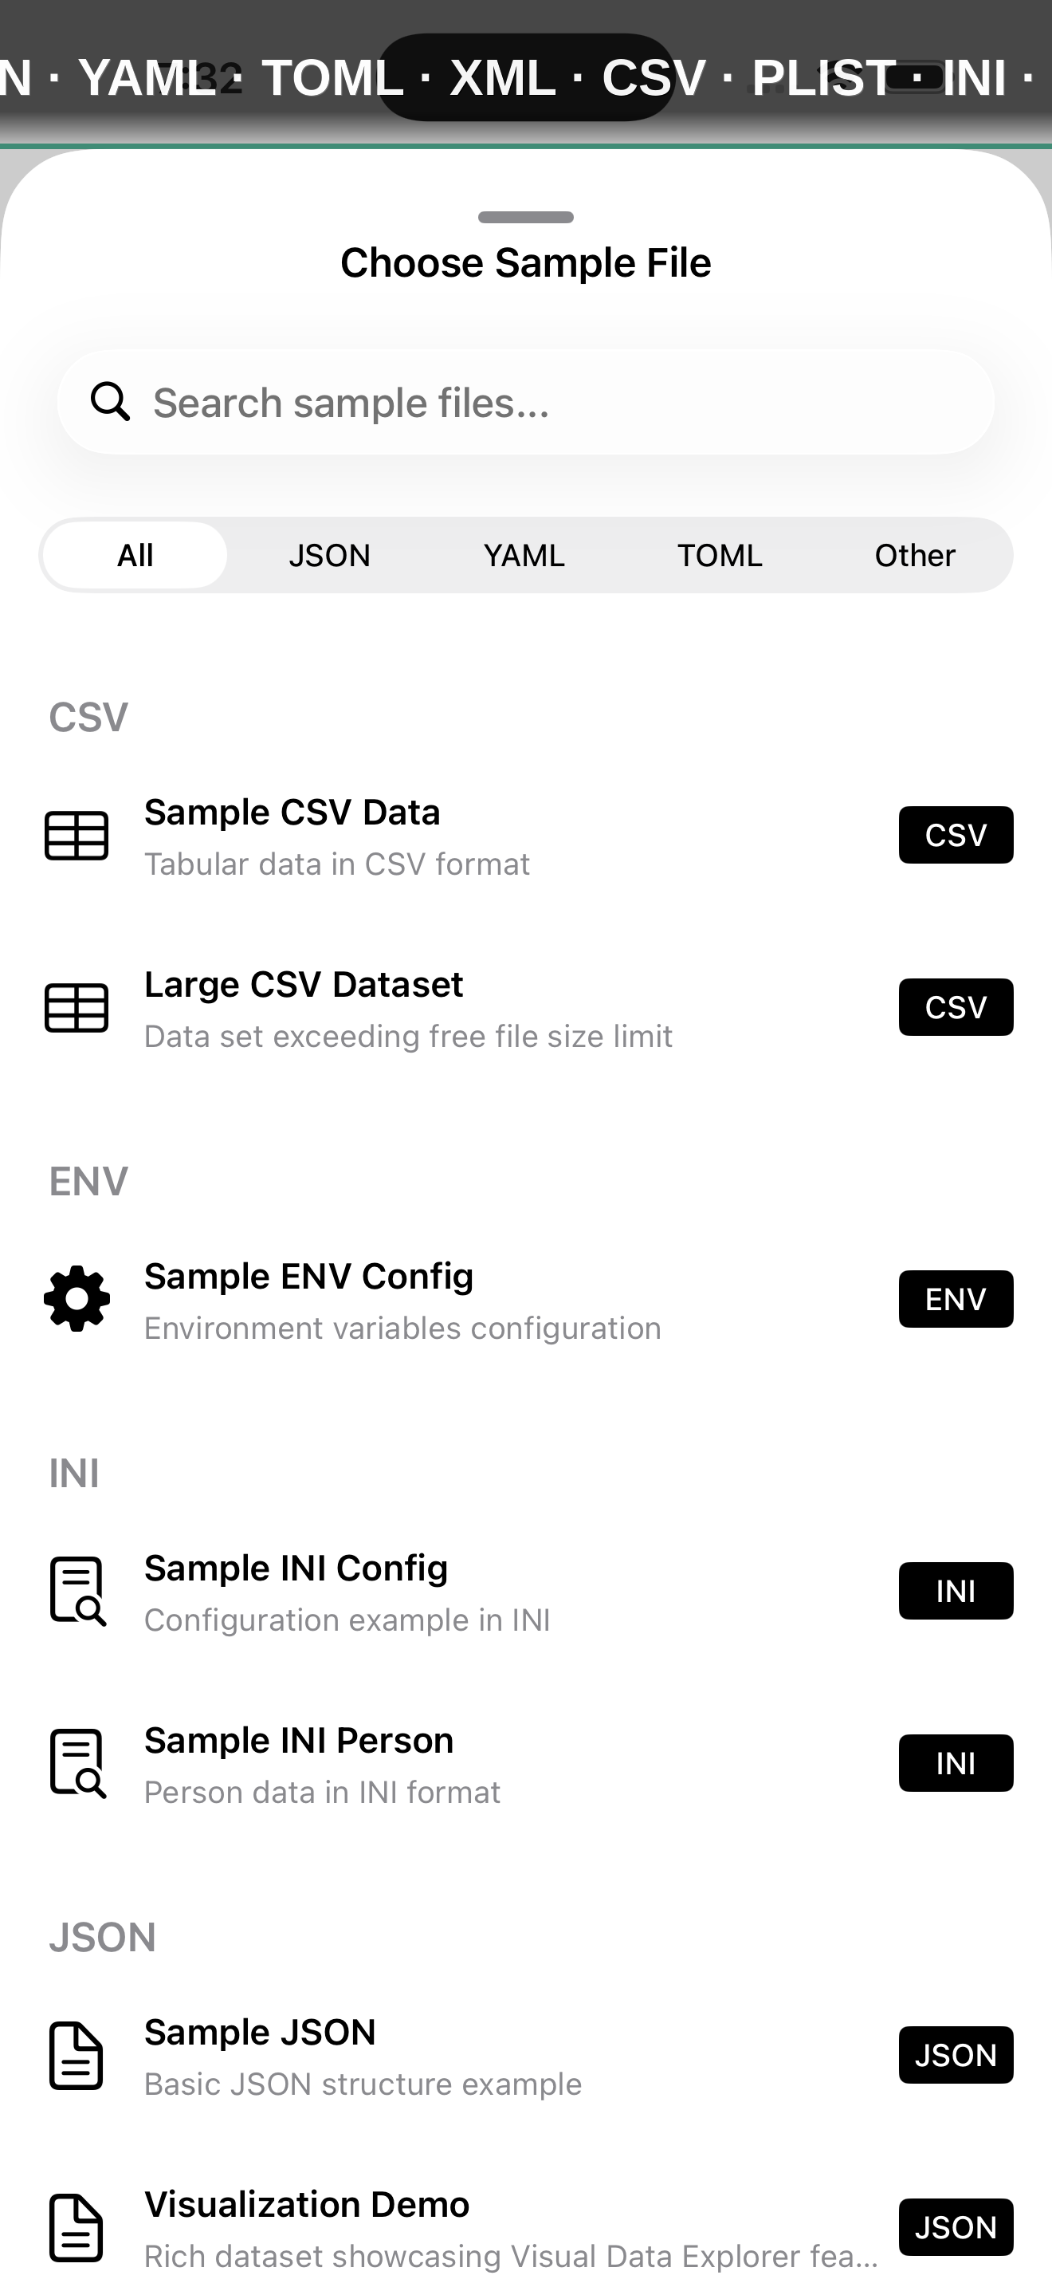Click the file icon beside Visualization Demo

coord(77,2227)
